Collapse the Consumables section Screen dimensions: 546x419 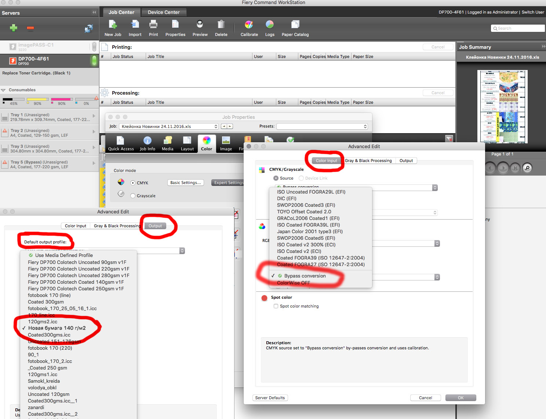pos(3,90)
